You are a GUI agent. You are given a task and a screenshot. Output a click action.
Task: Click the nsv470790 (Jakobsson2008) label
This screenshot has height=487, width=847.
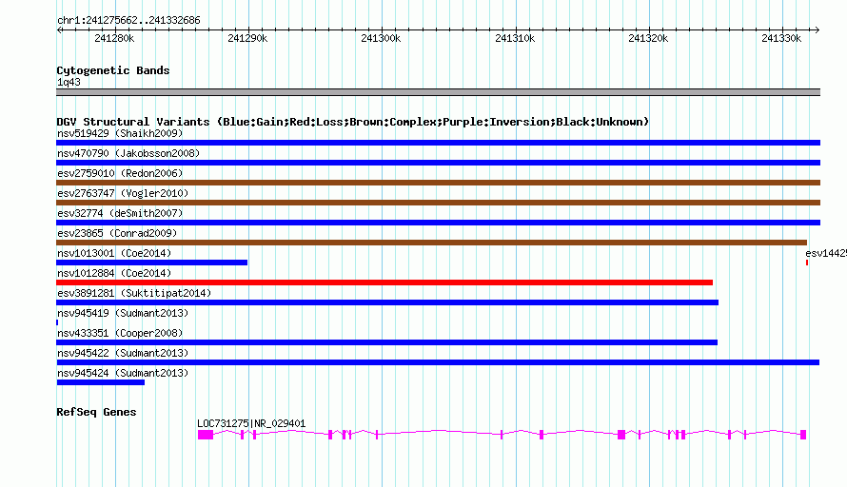(x=128, y=153)
